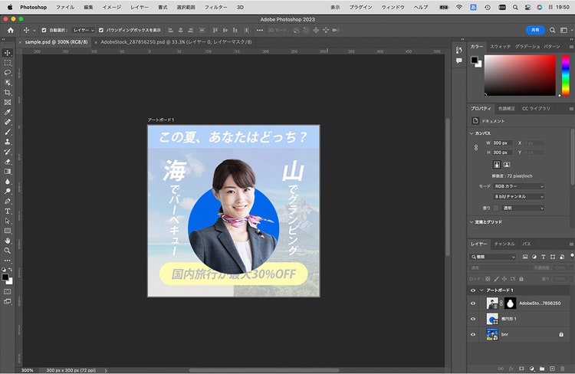Select the Dodge tool
This screenshot has width=575, height=374.
click(x=8, y=192)
